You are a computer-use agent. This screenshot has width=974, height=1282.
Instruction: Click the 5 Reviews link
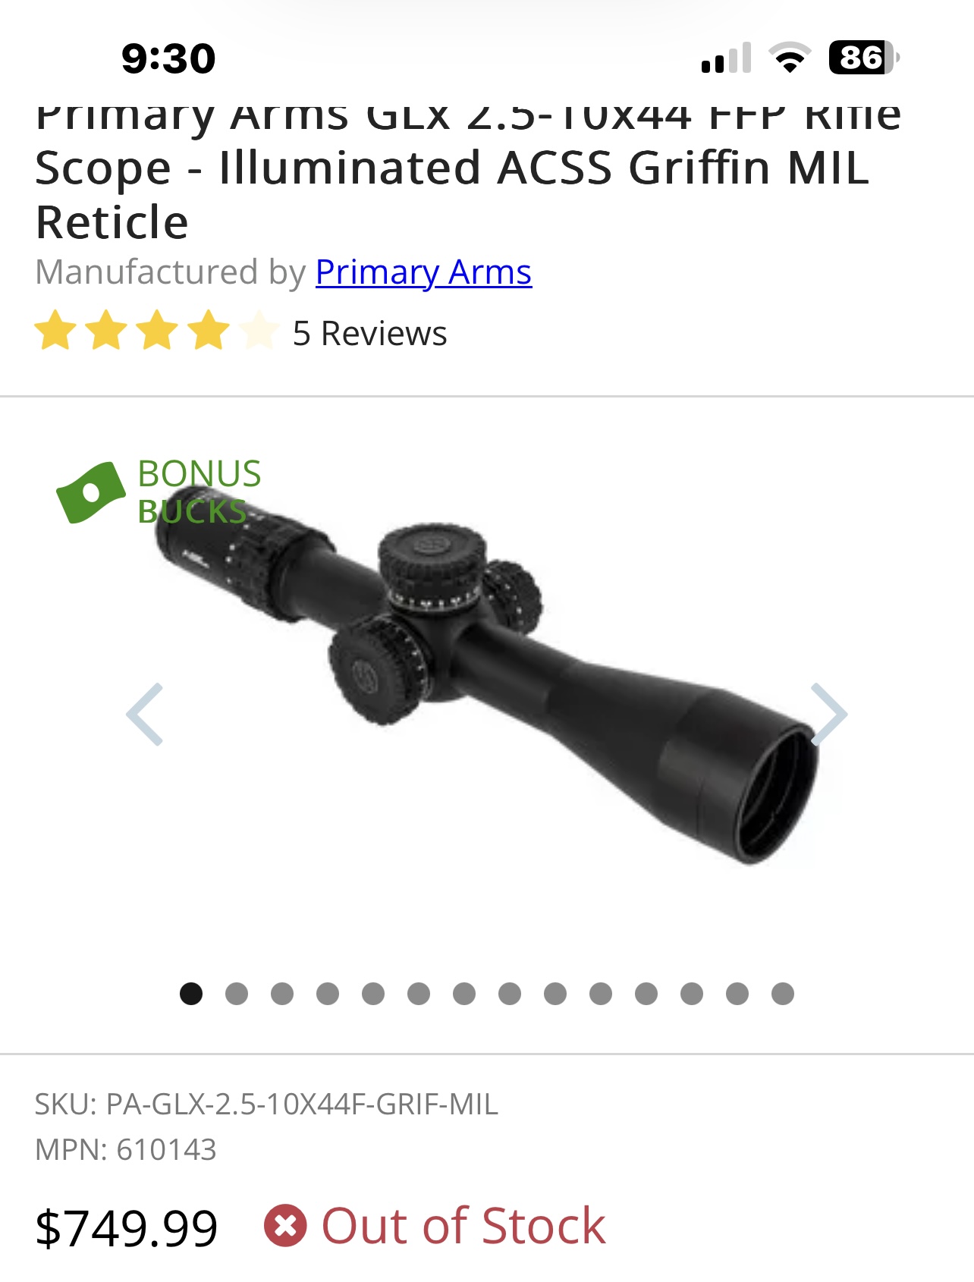[x=369, y=334]
